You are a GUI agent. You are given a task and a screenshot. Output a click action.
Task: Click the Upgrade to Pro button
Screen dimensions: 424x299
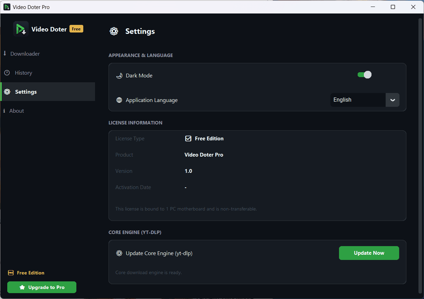42,287
